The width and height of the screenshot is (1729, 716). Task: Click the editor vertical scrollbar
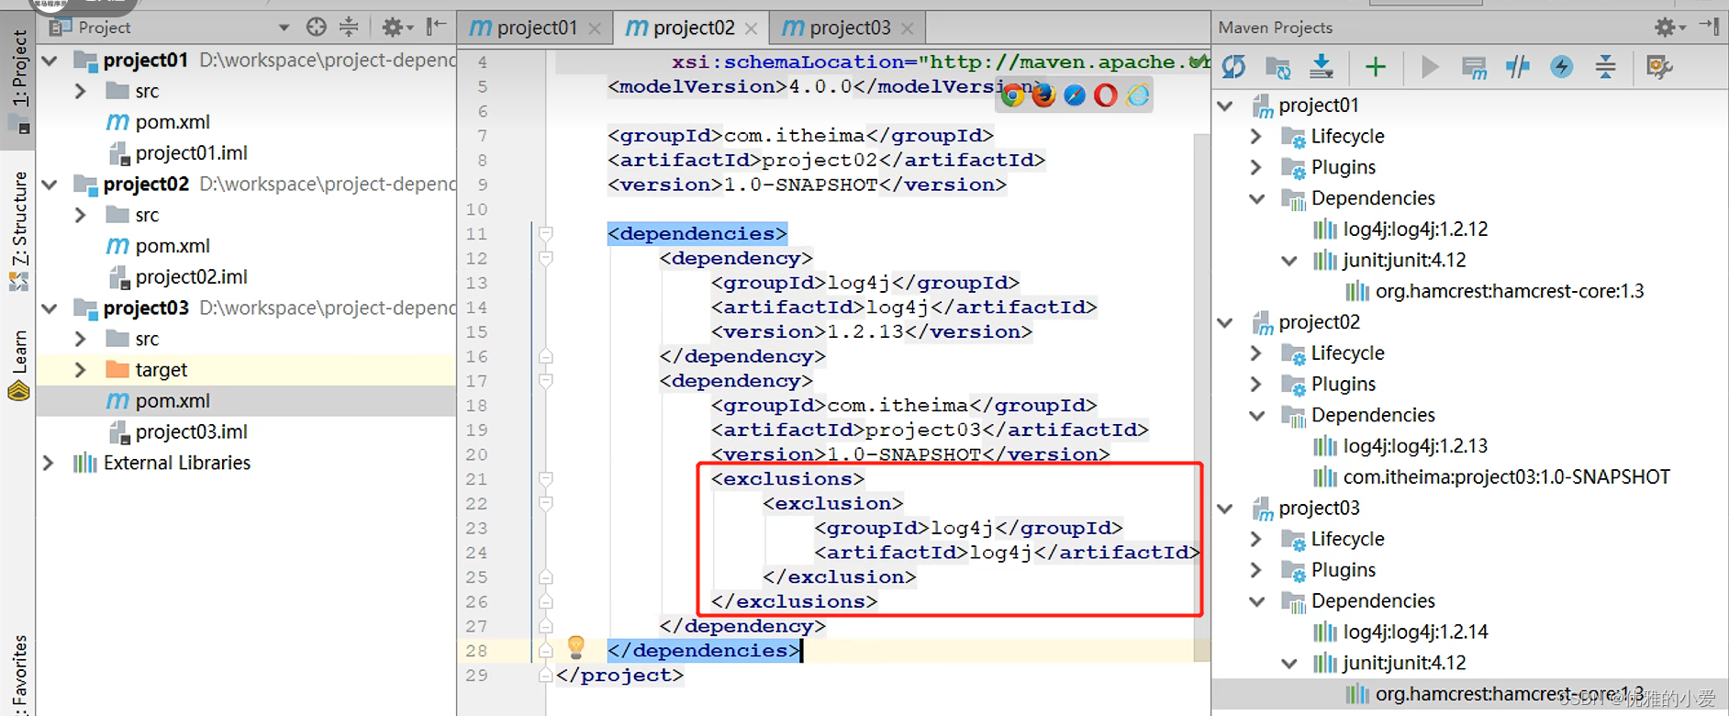[x=1201, y=397]
